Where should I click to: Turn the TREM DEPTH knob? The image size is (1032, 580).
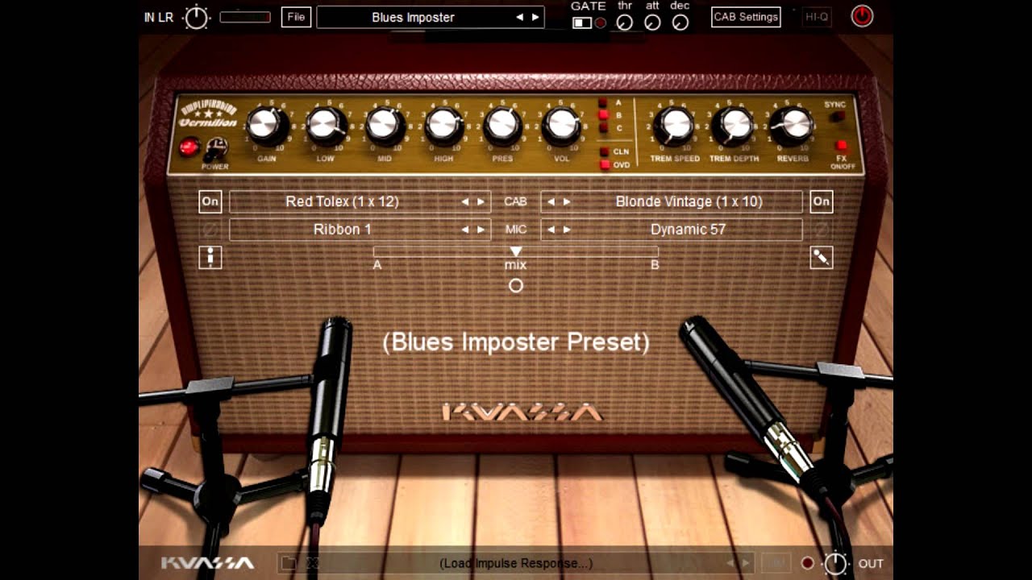[734, 125]
